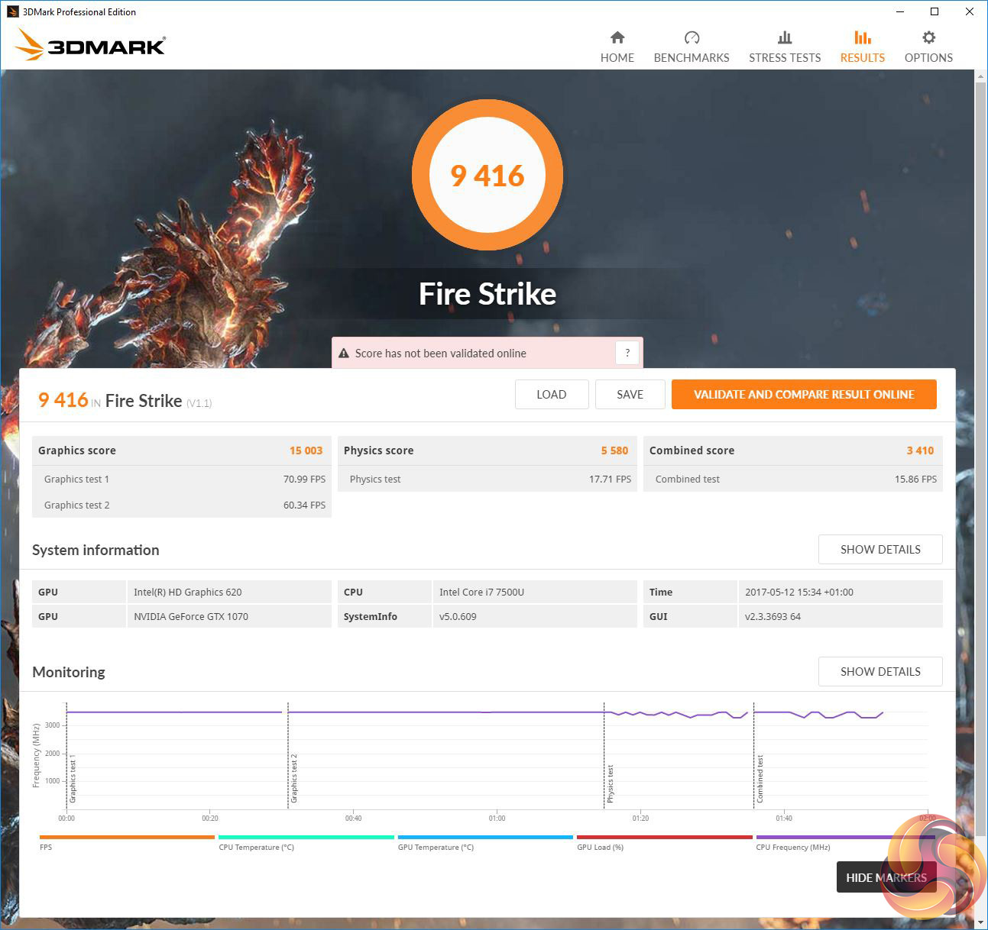988x930 pixels.
Task: Switch to the BENCHMARKS tab label
Action: pyautogui.click(x=692, y=58)
